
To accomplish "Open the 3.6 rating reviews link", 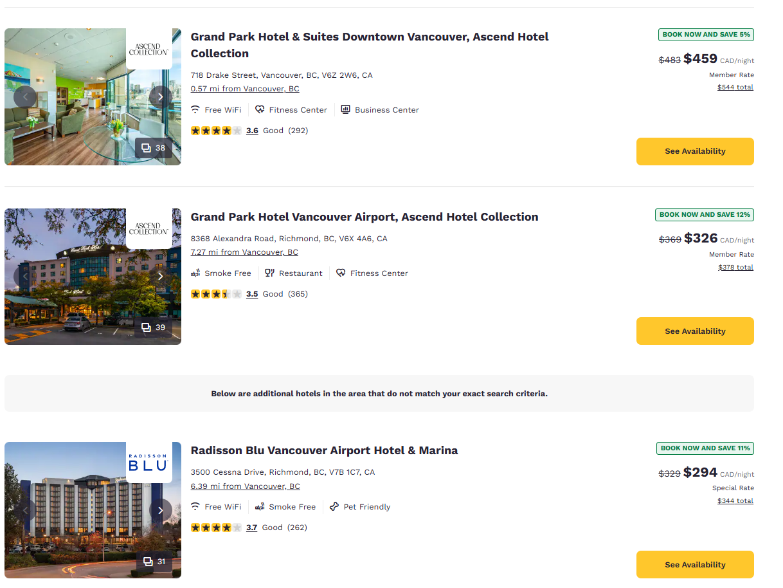I will (252, 131).
